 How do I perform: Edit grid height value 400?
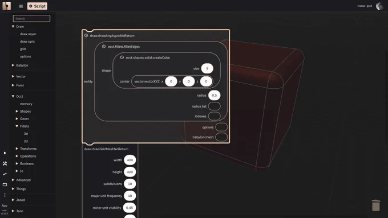130,172
